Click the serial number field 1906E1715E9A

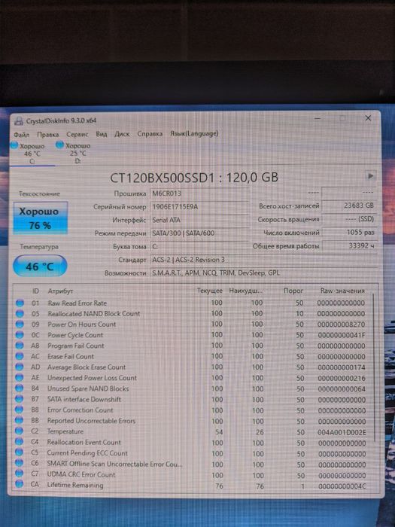pos(199,207)
